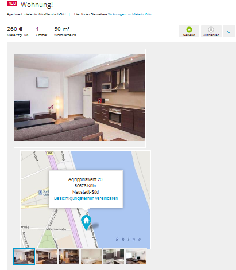Click the Rhine river area on map
This screenshot has width=236, height=270.
pos(128,239)
